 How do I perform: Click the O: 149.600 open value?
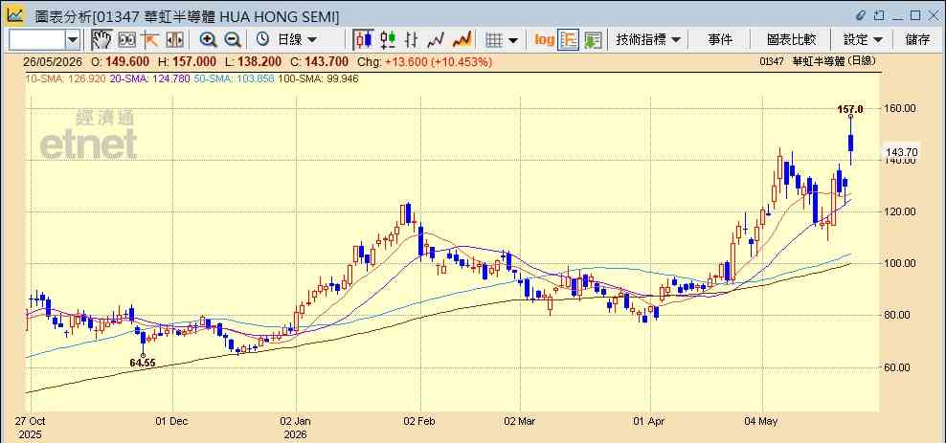click(120, 61)
